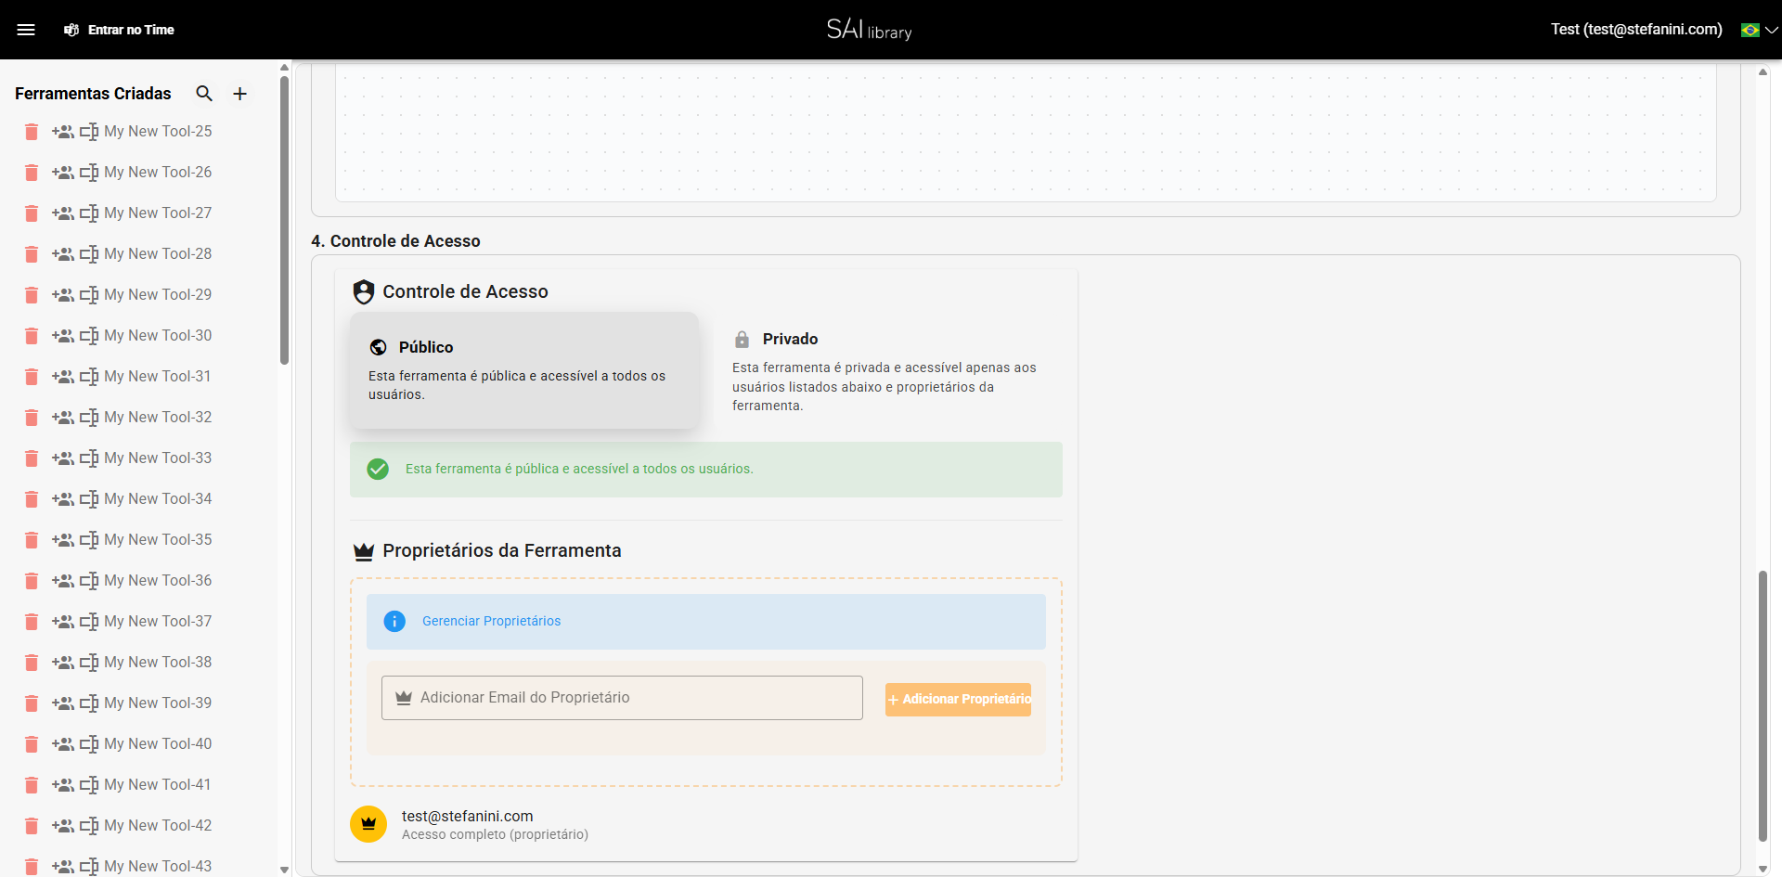
Task: Expand the user account menu Test (test@stefanini.com)
Action: tap(1635, 29)
